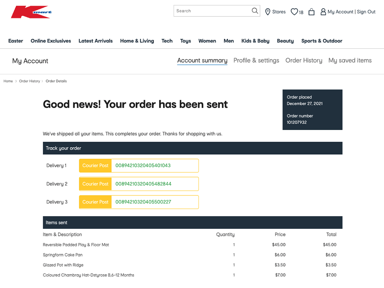Image resolution: width=384 pixels, height=288 pixels.
Task: Go to Order History breadcrumb
Action: point(30,81)
